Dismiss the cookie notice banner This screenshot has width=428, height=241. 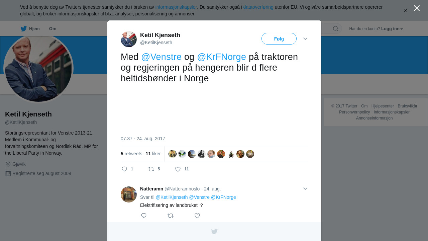point(406,10)
